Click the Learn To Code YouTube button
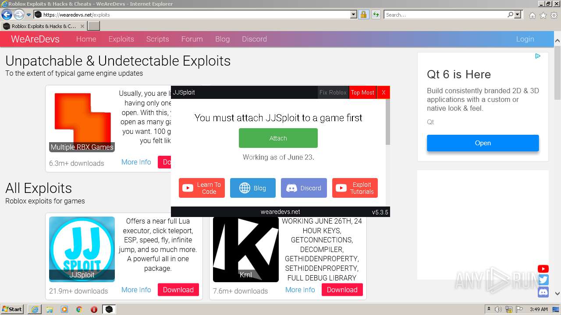561x315 pixels. pos(202,188)
